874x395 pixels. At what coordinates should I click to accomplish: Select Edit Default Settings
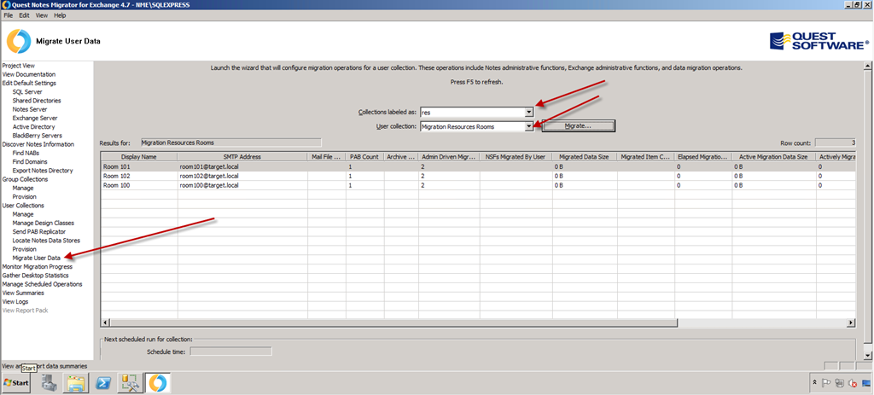click(x=29, y=83)
